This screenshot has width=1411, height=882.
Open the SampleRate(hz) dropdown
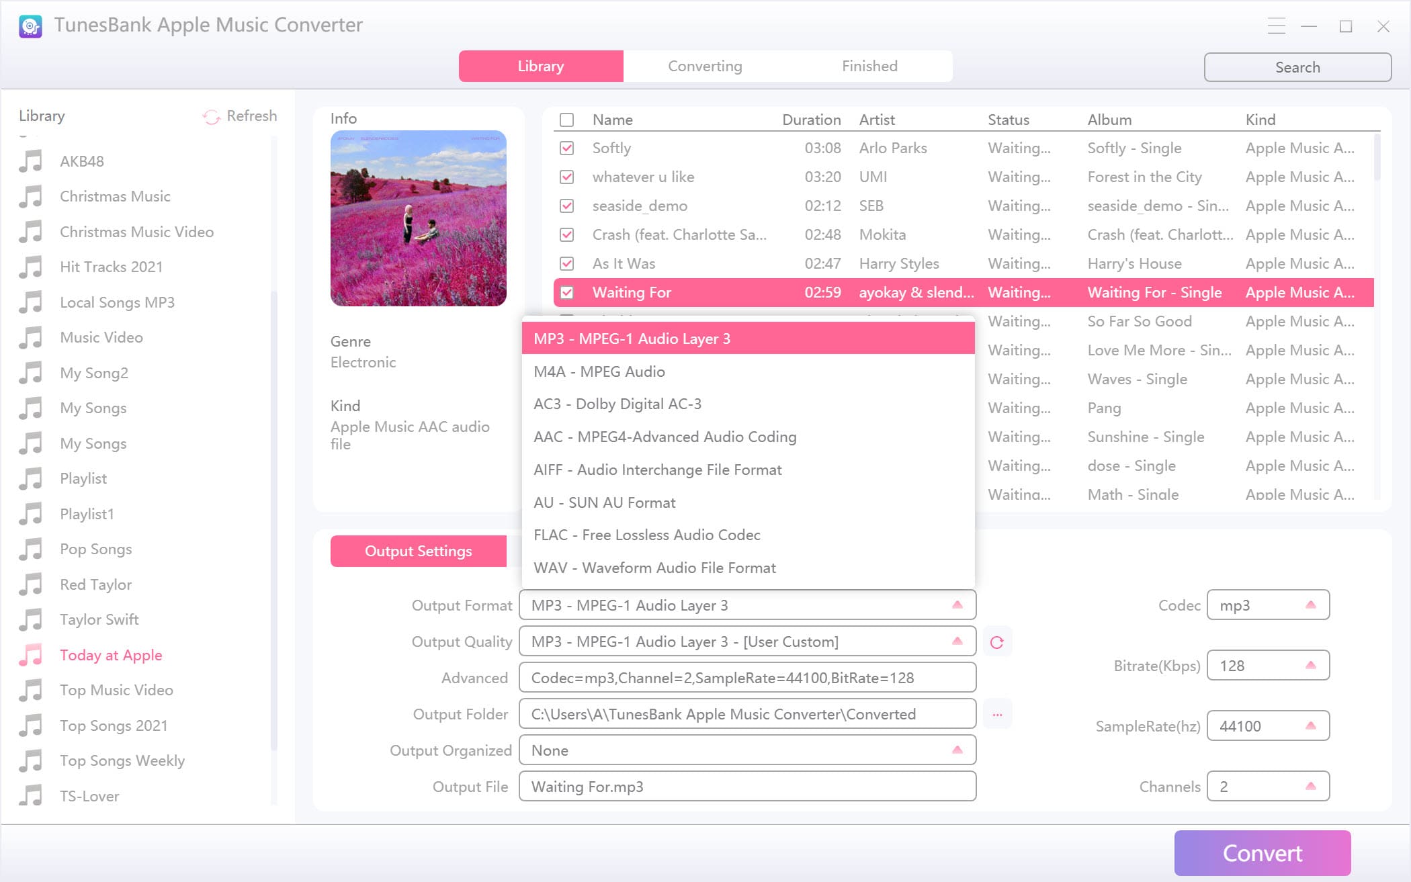click(1268, 726)
